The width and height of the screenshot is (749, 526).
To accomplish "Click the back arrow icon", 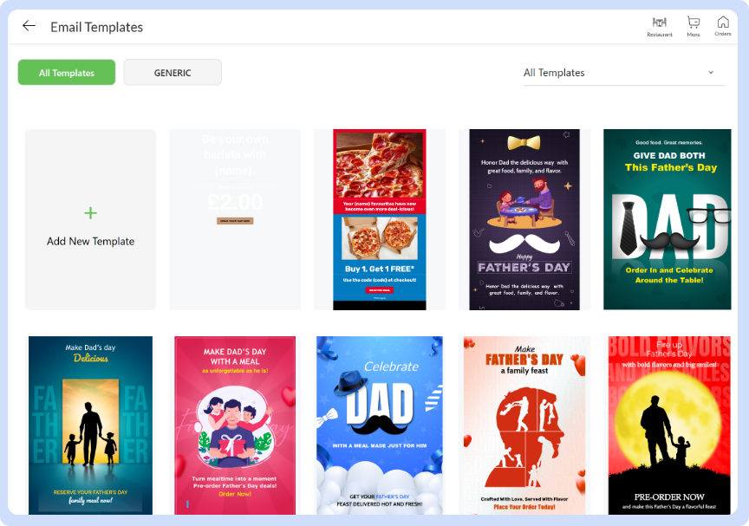I will coord(29,26).
